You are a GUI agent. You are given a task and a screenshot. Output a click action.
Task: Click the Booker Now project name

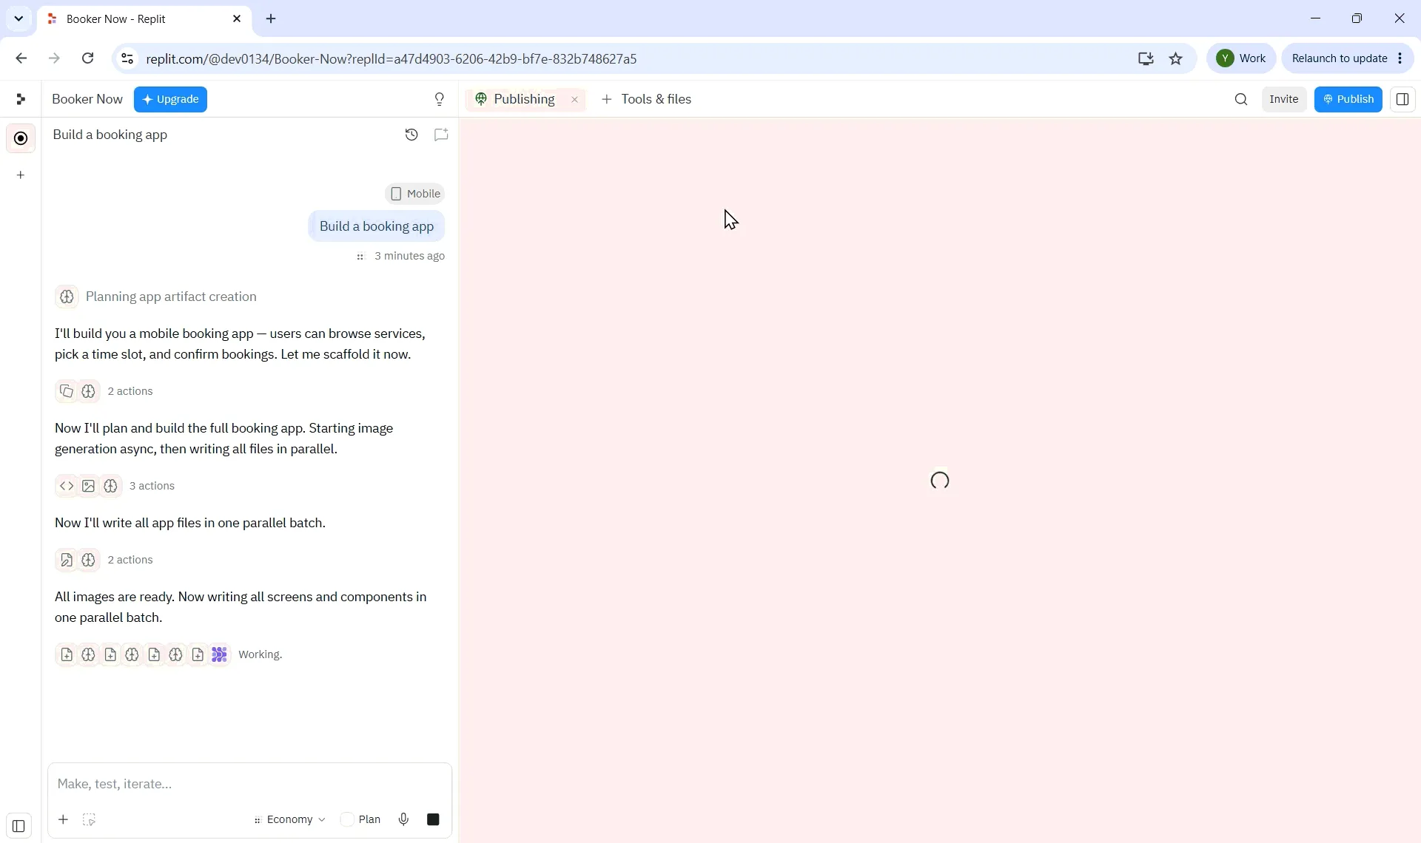[x=87, y=99]
